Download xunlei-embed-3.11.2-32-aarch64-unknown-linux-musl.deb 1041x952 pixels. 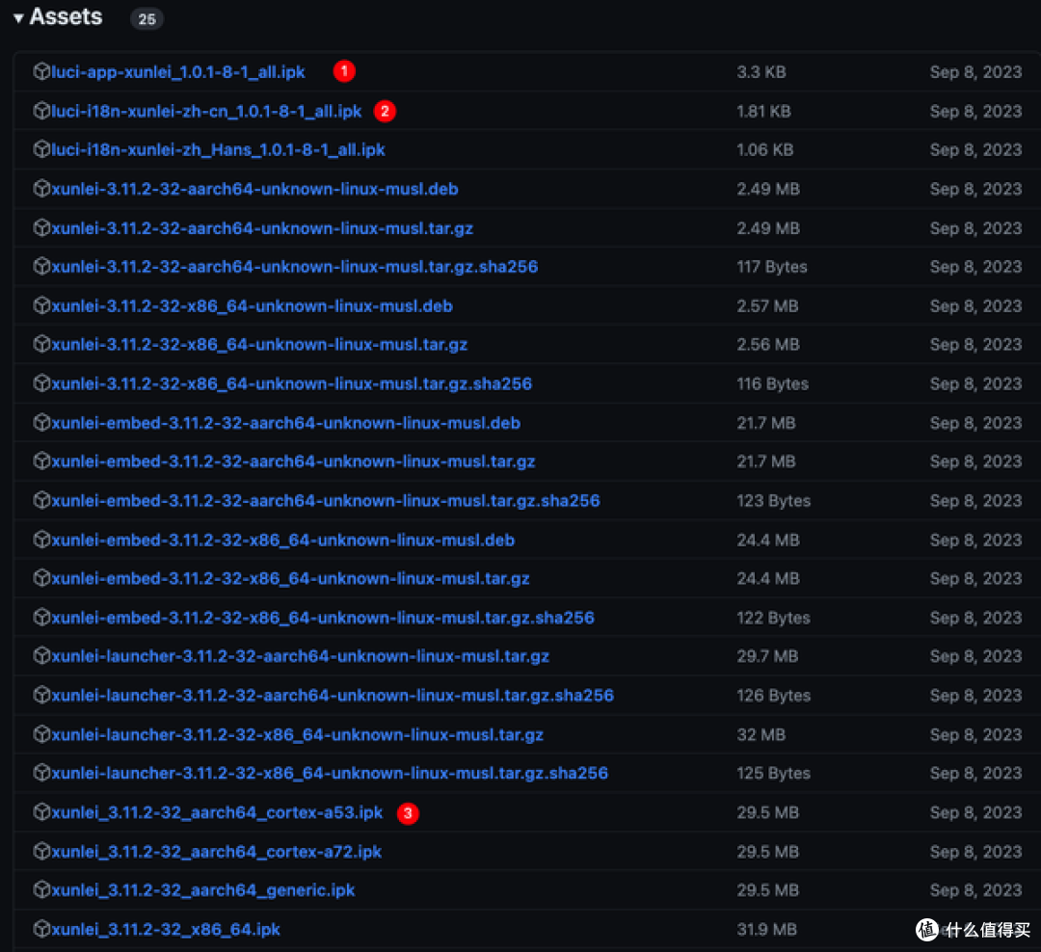286,423
